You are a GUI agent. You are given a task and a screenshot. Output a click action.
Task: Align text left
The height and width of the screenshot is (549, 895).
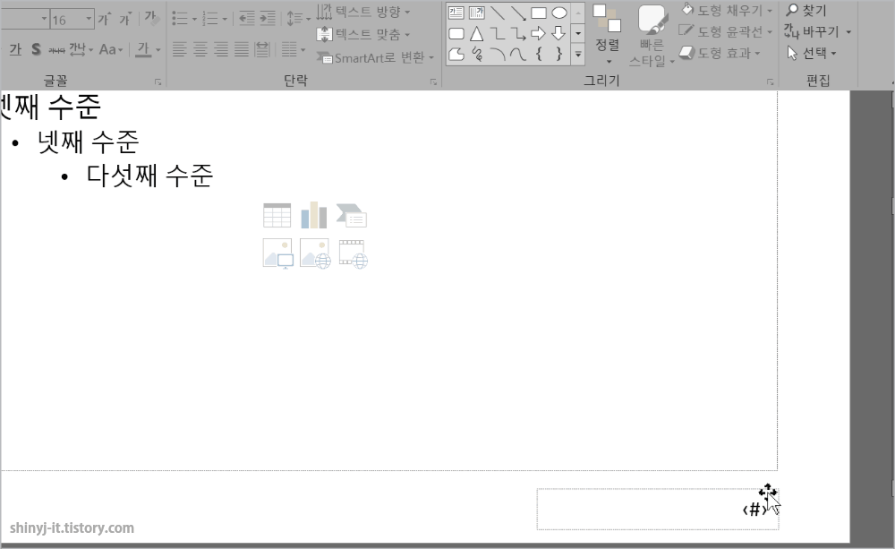(x=179, y=50)
